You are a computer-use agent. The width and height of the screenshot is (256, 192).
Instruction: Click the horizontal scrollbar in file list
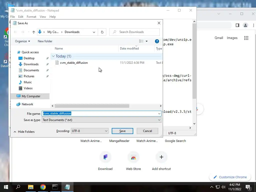coord(92,106)
